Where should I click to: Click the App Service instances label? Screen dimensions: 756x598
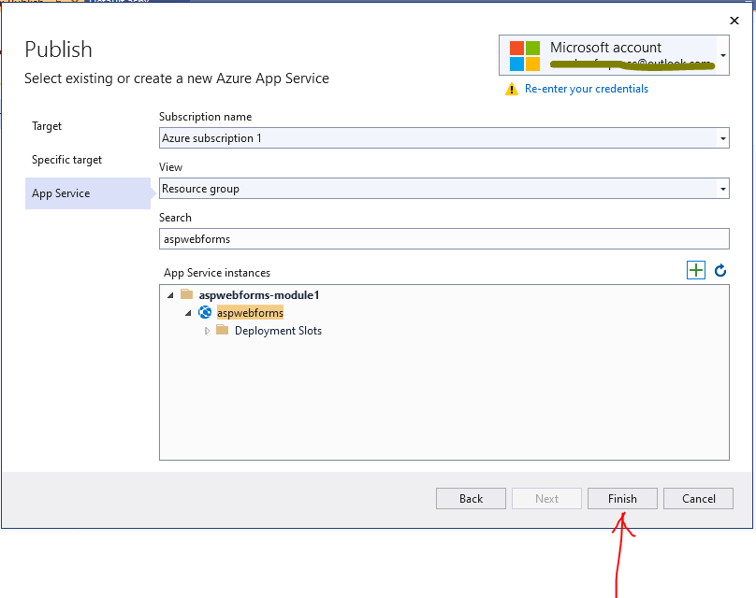click(217, 273)
